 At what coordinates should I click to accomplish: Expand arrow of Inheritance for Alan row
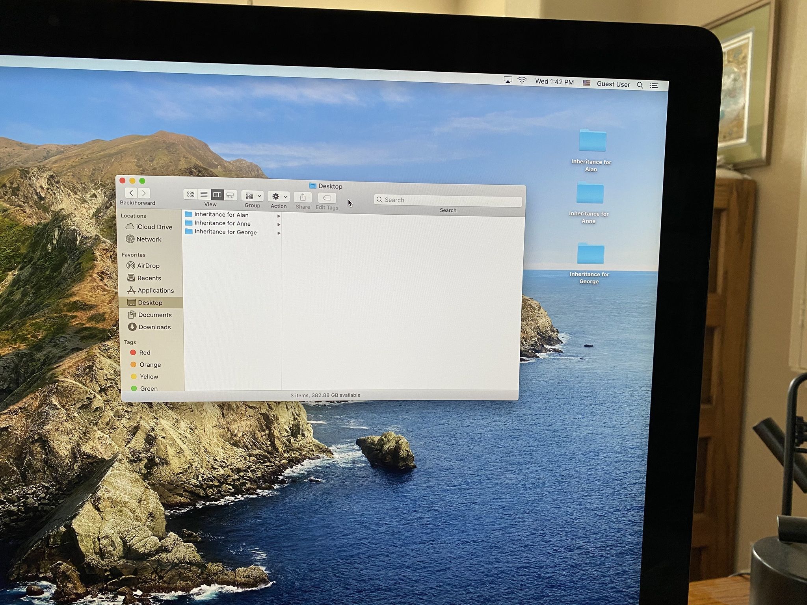click(279, 216)
